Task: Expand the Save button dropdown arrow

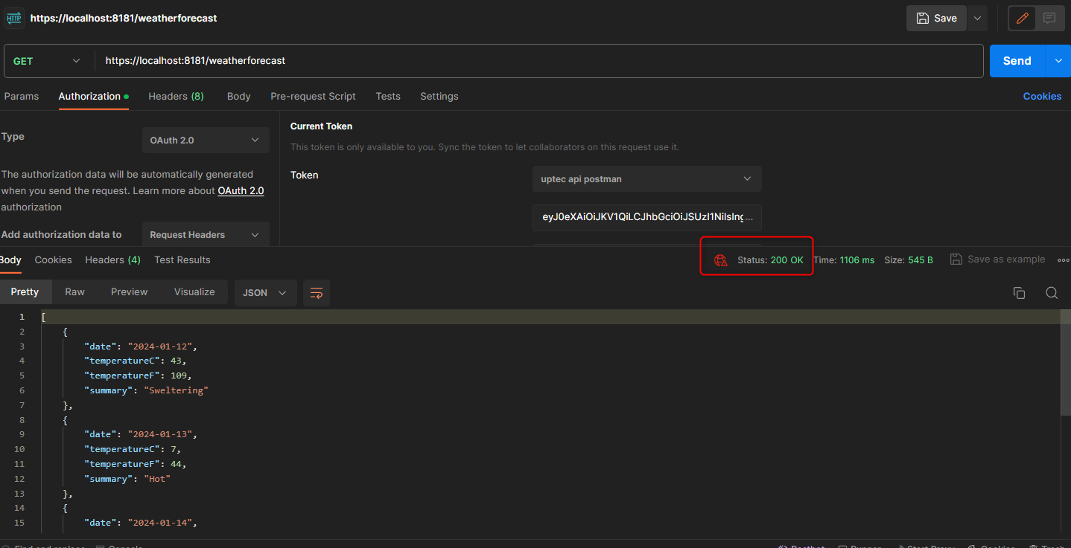Action: [977, 19]
